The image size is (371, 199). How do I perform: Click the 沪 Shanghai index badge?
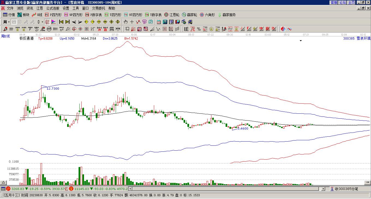click(8, 189)
